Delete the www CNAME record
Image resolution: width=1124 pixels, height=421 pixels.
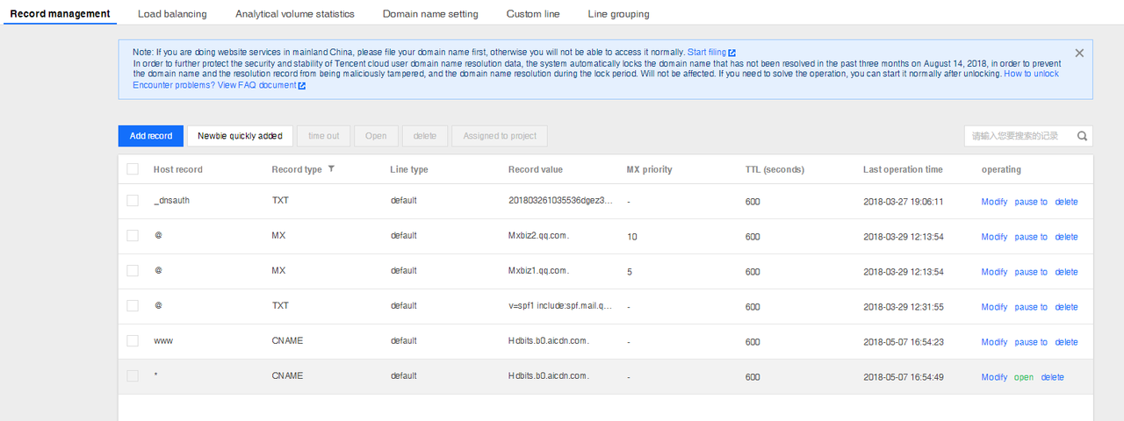[x=1066, y=342]
